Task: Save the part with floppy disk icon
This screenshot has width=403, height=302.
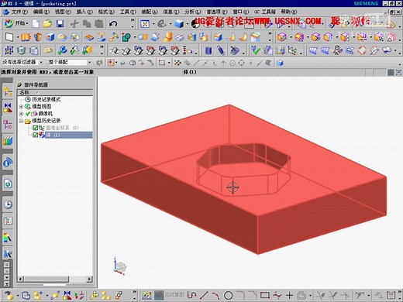Action: coord(60,24)
